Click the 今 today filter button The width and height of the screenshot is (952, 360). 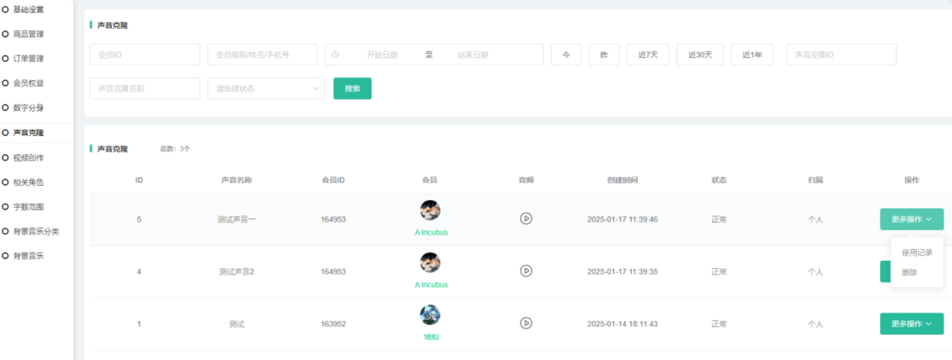[566, 55]
